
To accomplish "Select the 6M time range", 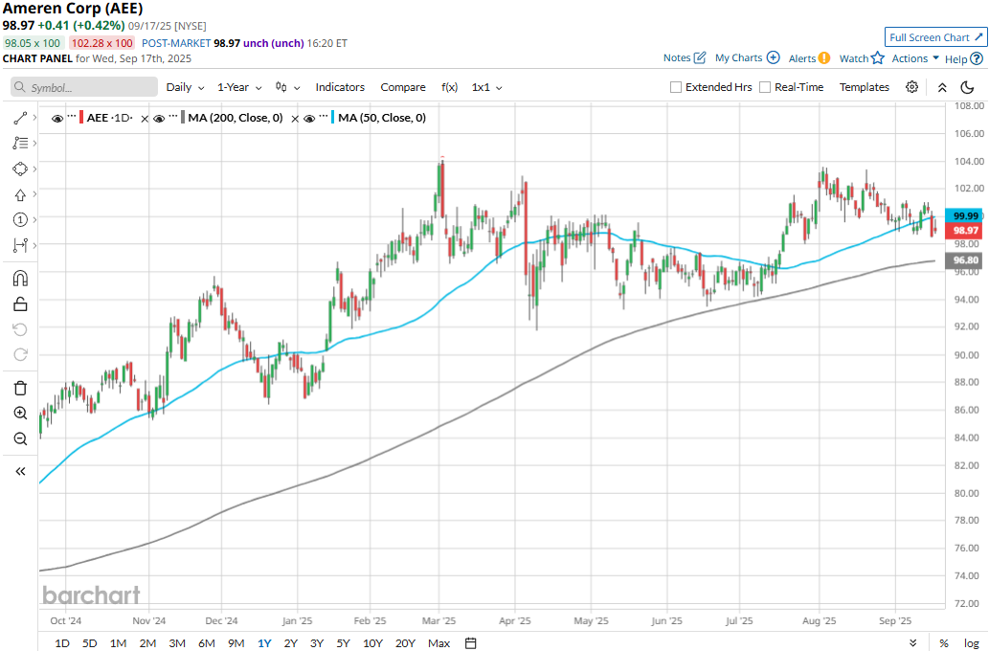I will [x=207, y=642].
